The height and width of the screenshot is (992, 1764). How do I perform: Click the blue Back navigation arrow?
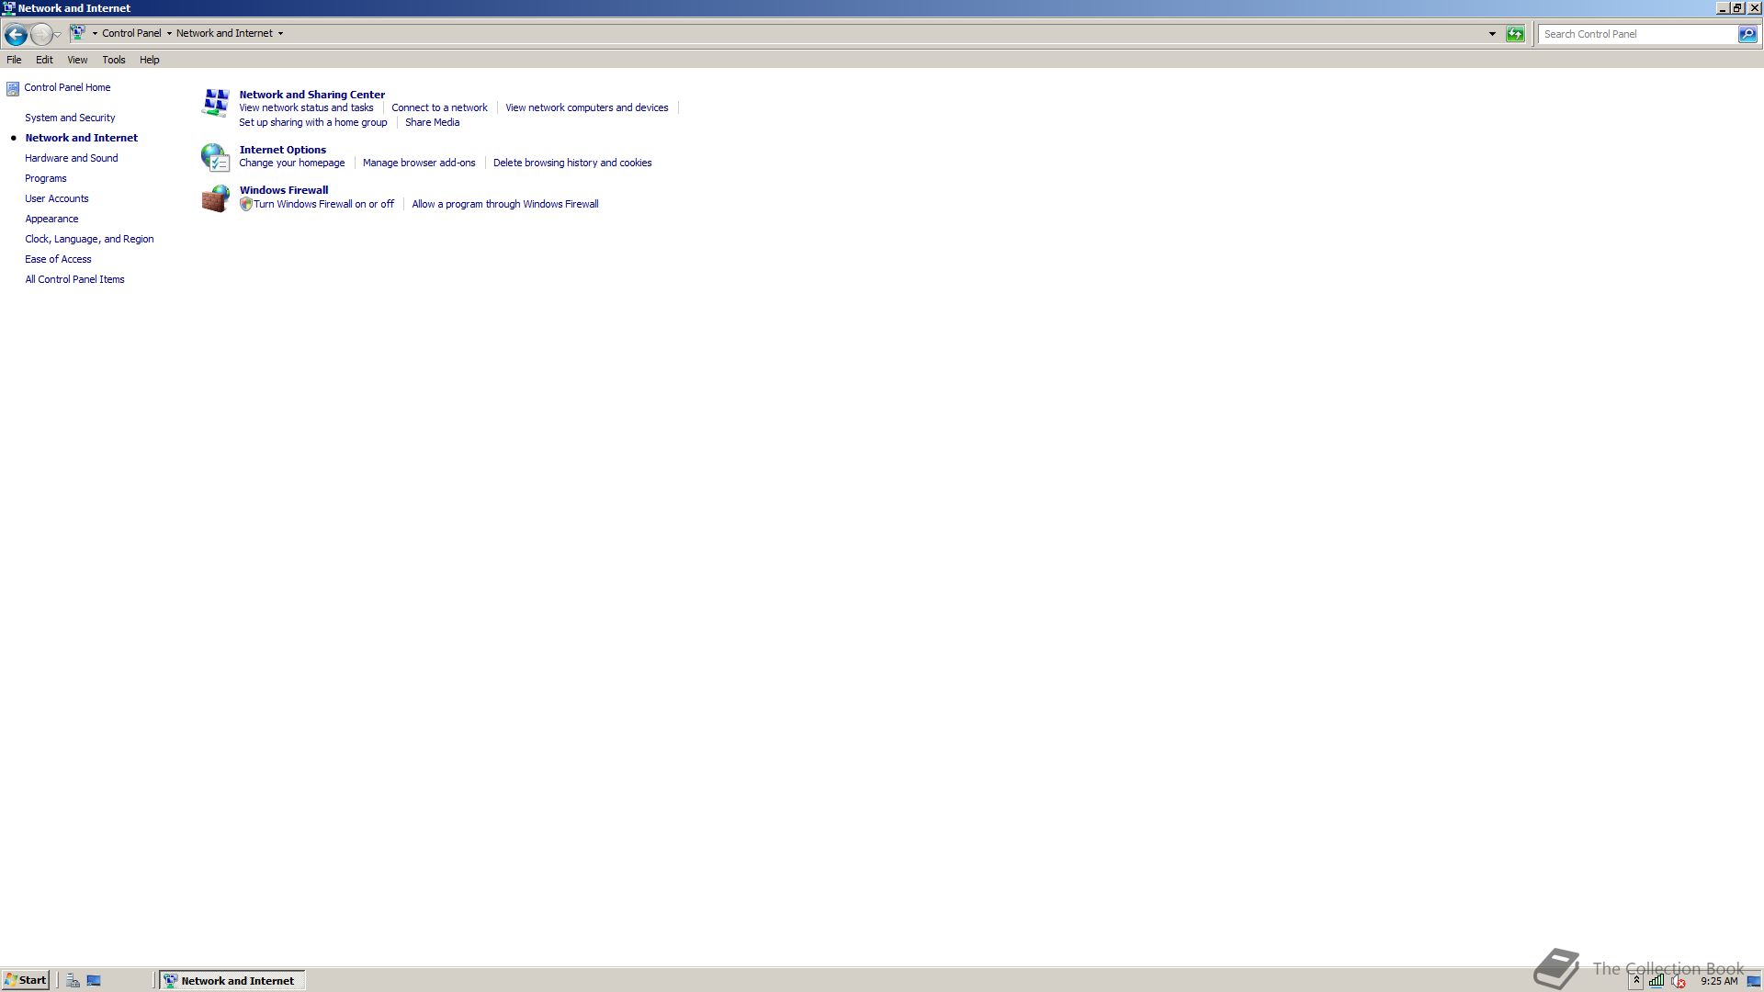pyautogui.click(x=16, y=35)
